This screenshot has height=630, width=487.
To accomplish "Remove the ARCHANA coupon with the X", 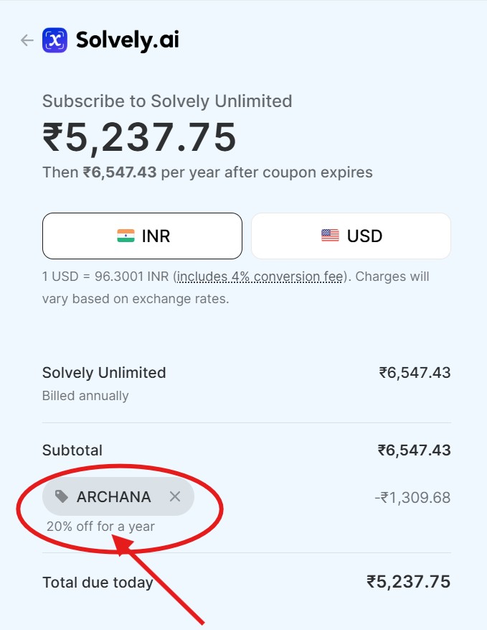I will (176, 496).
